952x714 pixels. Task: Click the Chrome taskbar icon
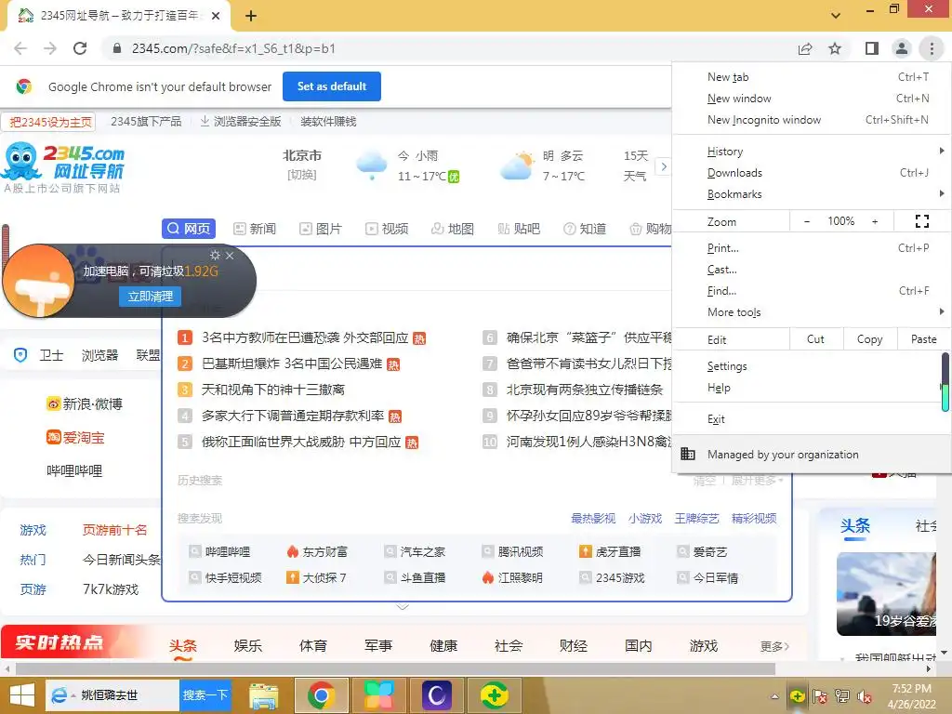321,695
